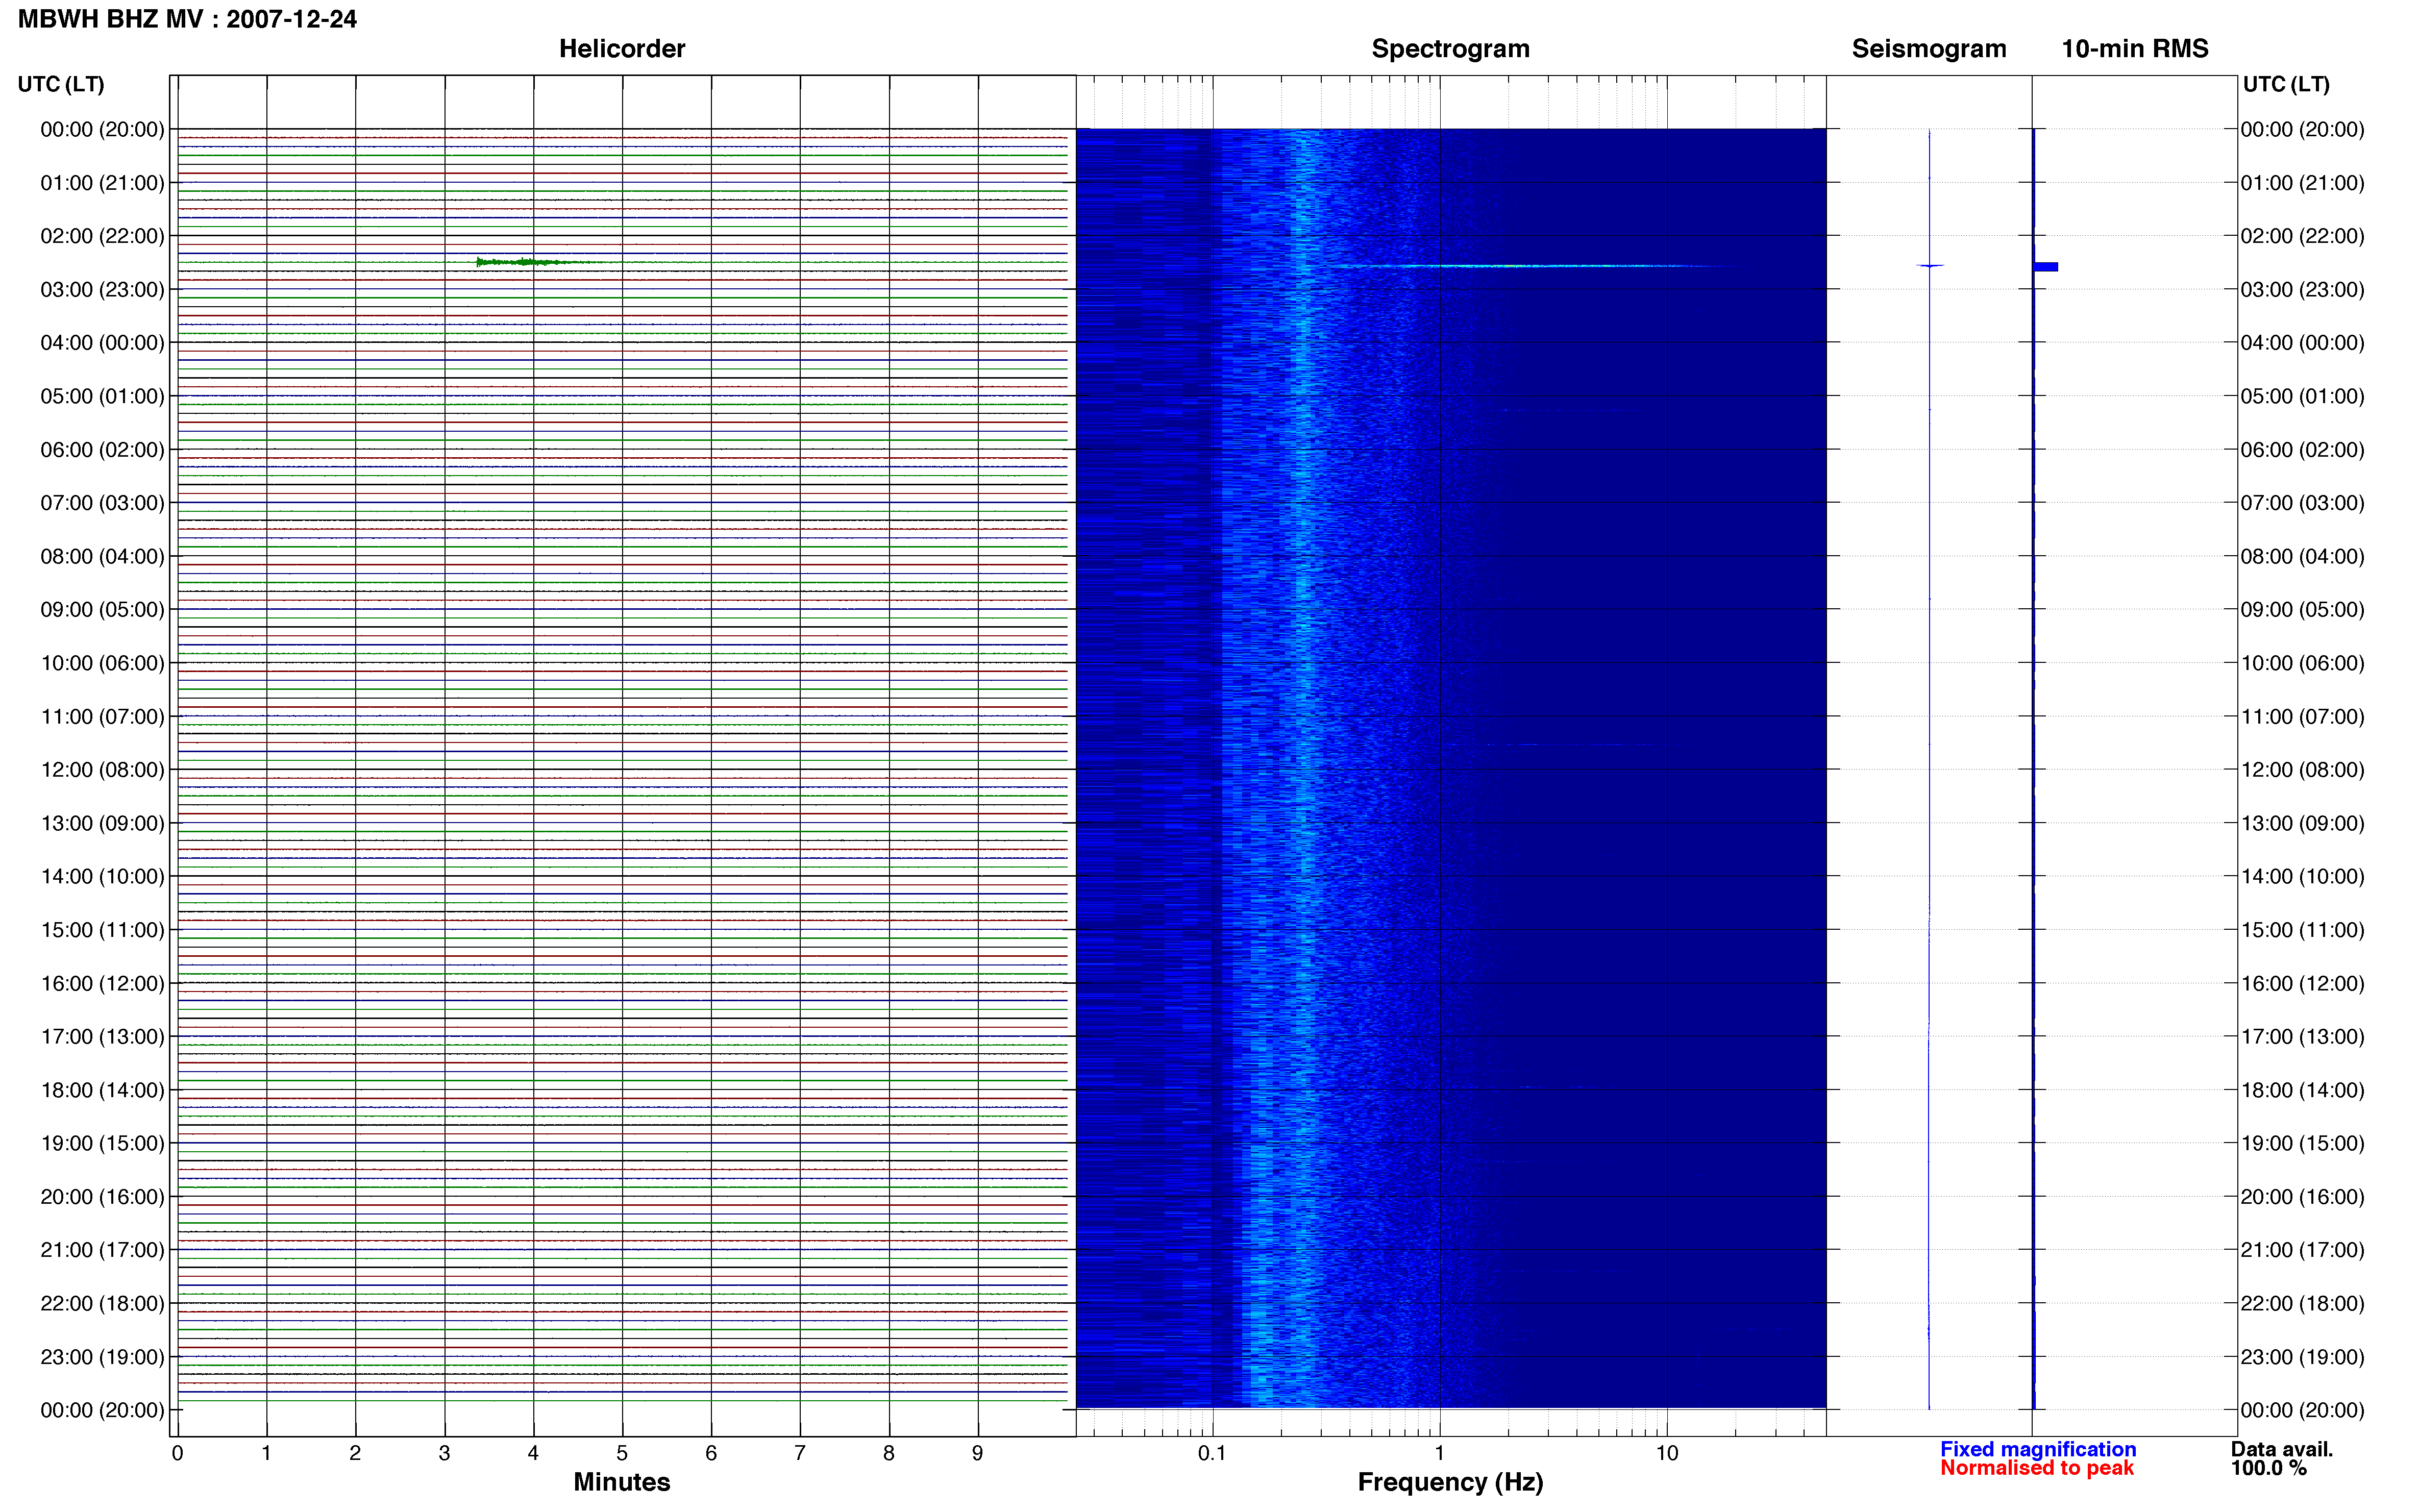Click the UTC (LT) label beside the helicorder
2419x1512 pixels.
point(61,84)
